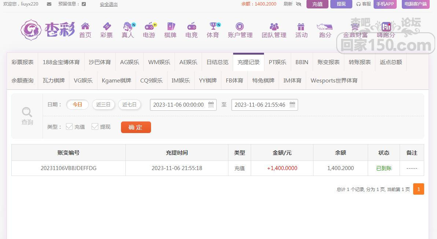Viewport: 437px width, 239px height.
Task: Toggle the 充值 type checkbox
Action: tap(69, 126)
